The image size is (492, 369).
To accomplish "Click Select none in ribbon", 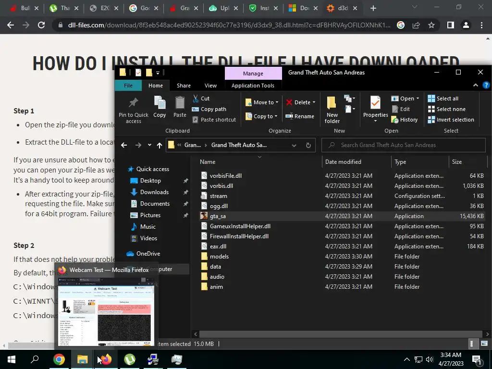I will pyautogui.click(x=447, y=109).
